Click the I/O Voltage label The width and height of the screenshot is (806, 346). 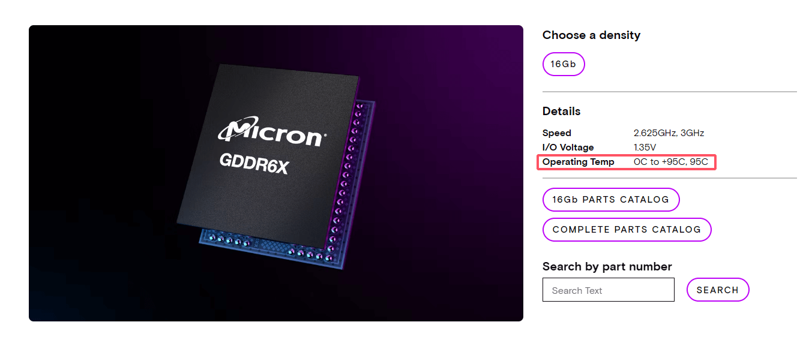567,147
